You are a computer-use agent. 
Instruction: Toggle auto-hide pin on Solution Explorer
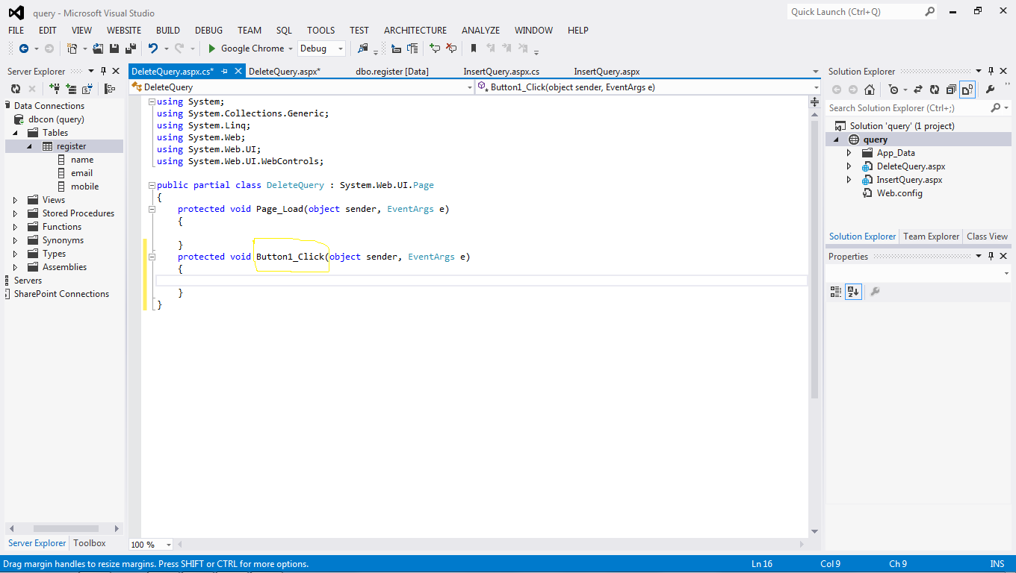coord(991,71)
